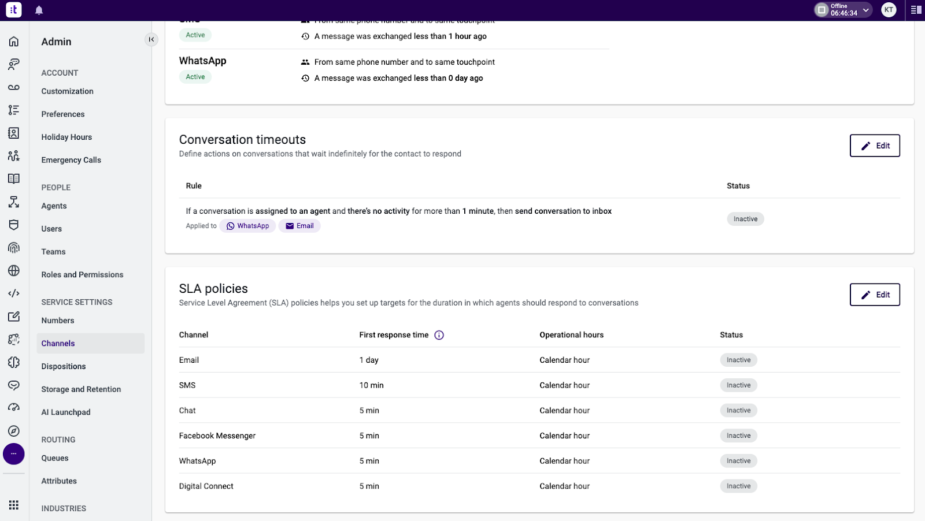Click the First response time column header
Image resolution: width=925 pixels, height=521 pixels.
click(394, 335)
